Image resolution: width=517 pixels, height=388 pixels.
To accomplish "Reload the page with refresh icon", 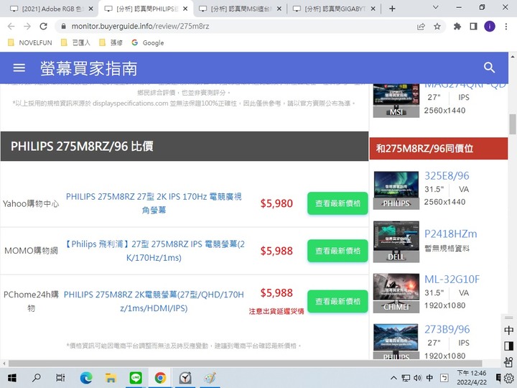I will tap(44, 27).
